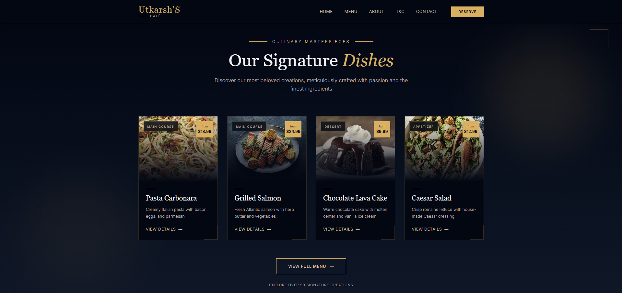622x293 pixels.
Task: View details for Chocolate Lava Cake
Action: [342, 229]
